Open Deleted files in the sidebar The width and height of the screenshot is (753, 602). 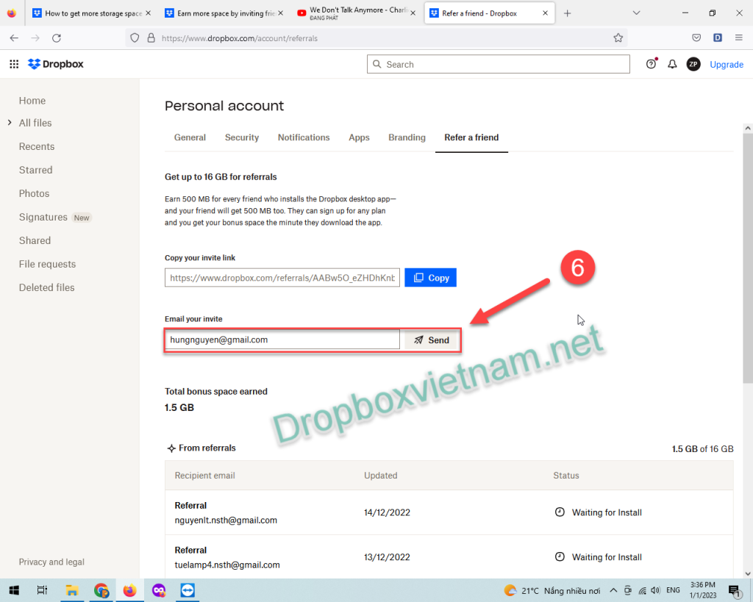(x=46, y=287)
